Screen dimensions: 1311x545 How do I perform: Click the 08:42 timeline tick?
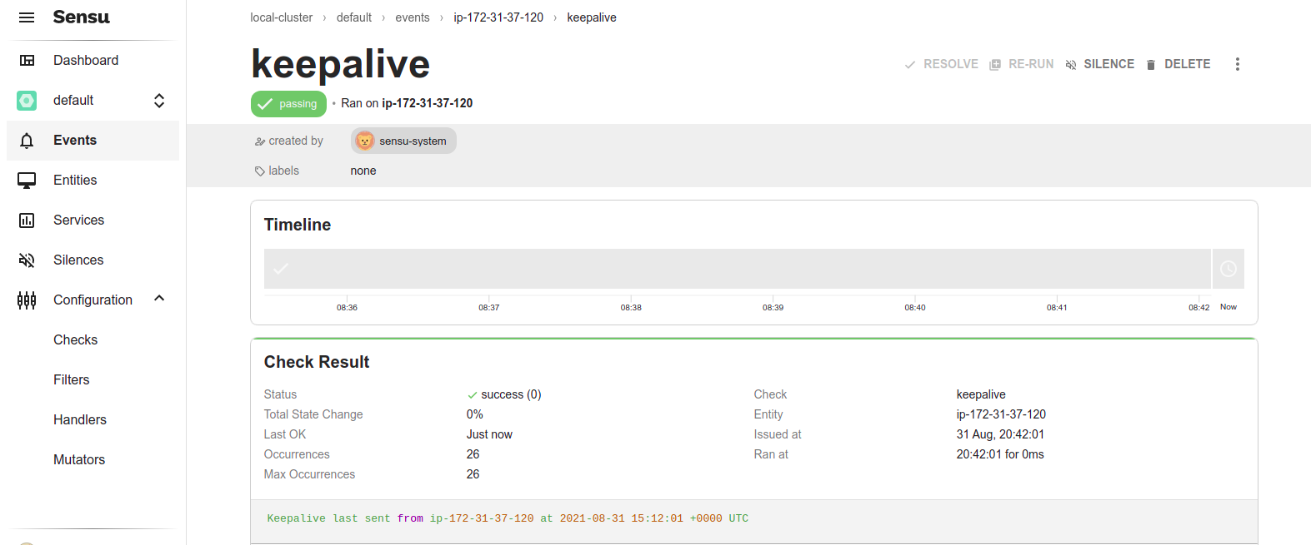(x=1198, y=307)
